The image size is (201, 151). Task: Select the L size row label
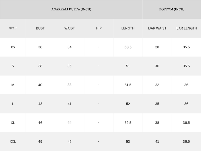(13, 104)
